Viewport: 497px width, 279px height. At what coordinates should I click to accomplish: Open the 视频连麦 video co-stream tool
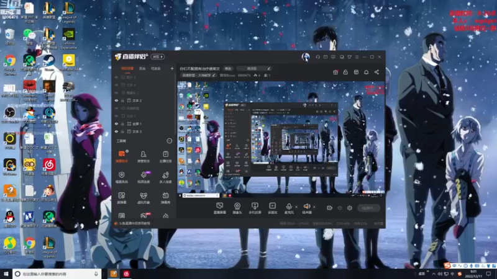pyautogui.click(x=144, y=177)
